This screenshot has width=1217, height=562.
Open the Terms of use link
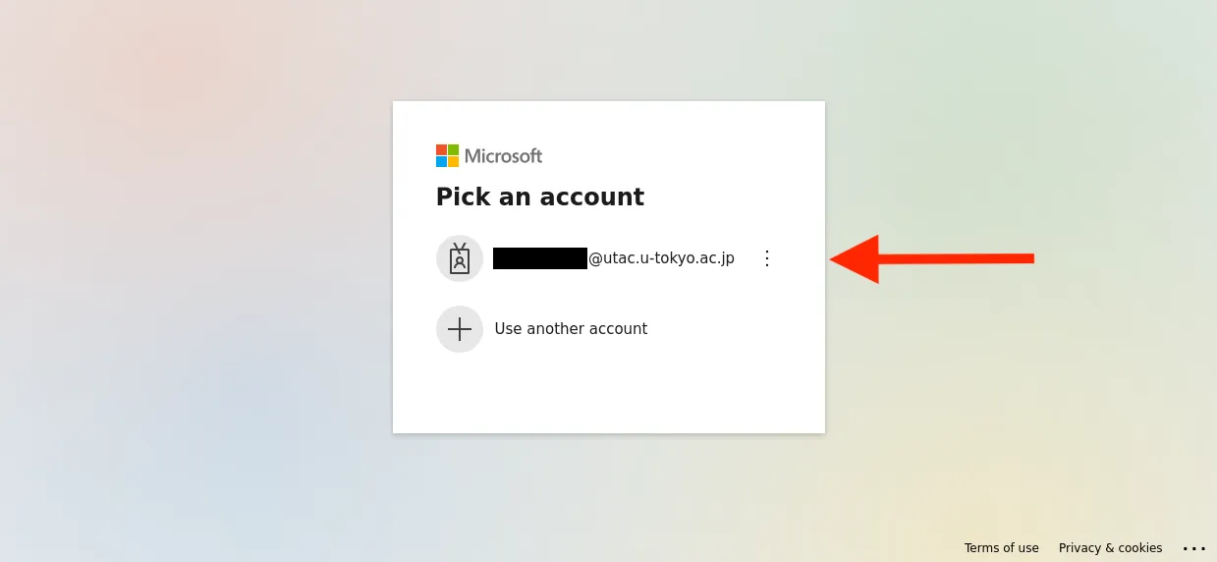1001,548
